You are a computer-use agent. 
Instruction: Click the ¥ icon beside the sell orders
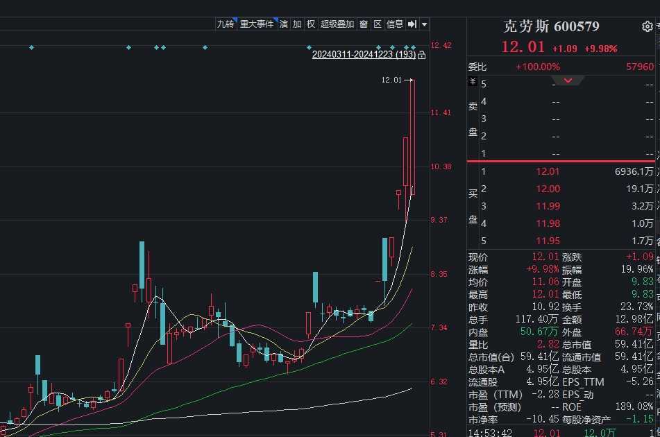coord(473,82)
